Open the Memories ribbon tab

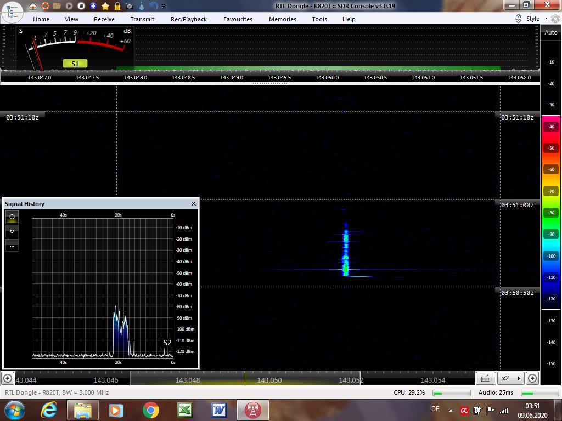[283, 19]
